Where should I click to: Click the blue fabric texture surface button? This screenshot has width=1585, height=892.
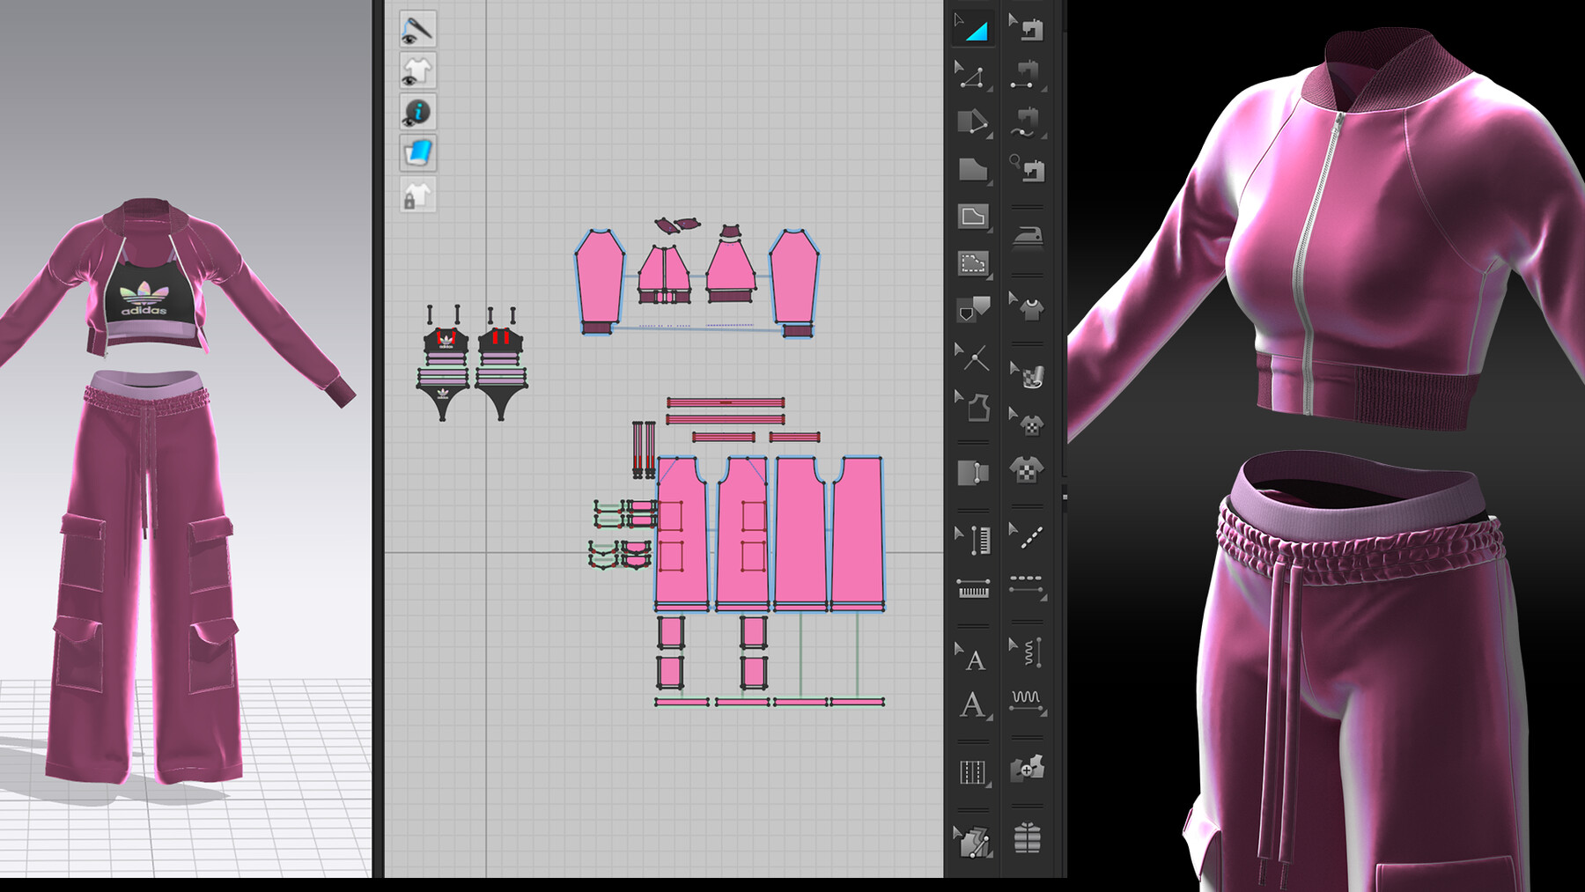point(417,153)
